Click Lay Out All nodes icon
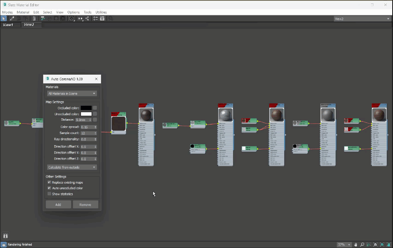The width and height of the screenshot is (393, 248). tap(80, 18)
